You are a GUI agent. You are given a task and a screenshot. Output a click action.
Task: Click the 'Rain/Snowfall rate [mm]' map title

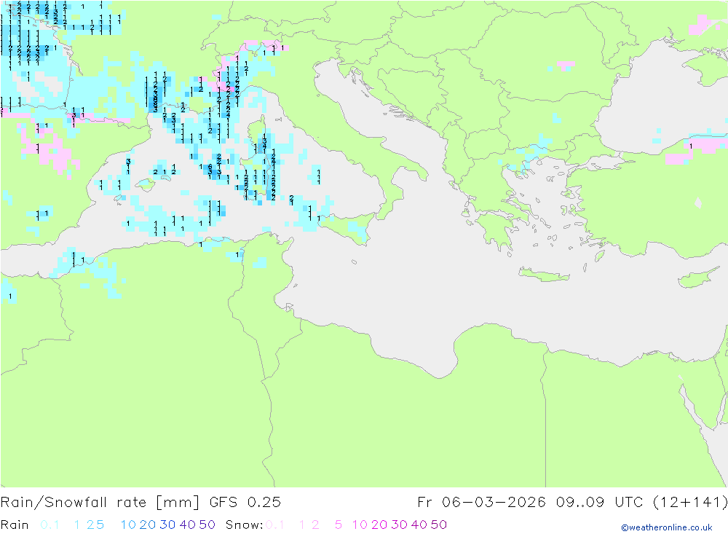100,503
